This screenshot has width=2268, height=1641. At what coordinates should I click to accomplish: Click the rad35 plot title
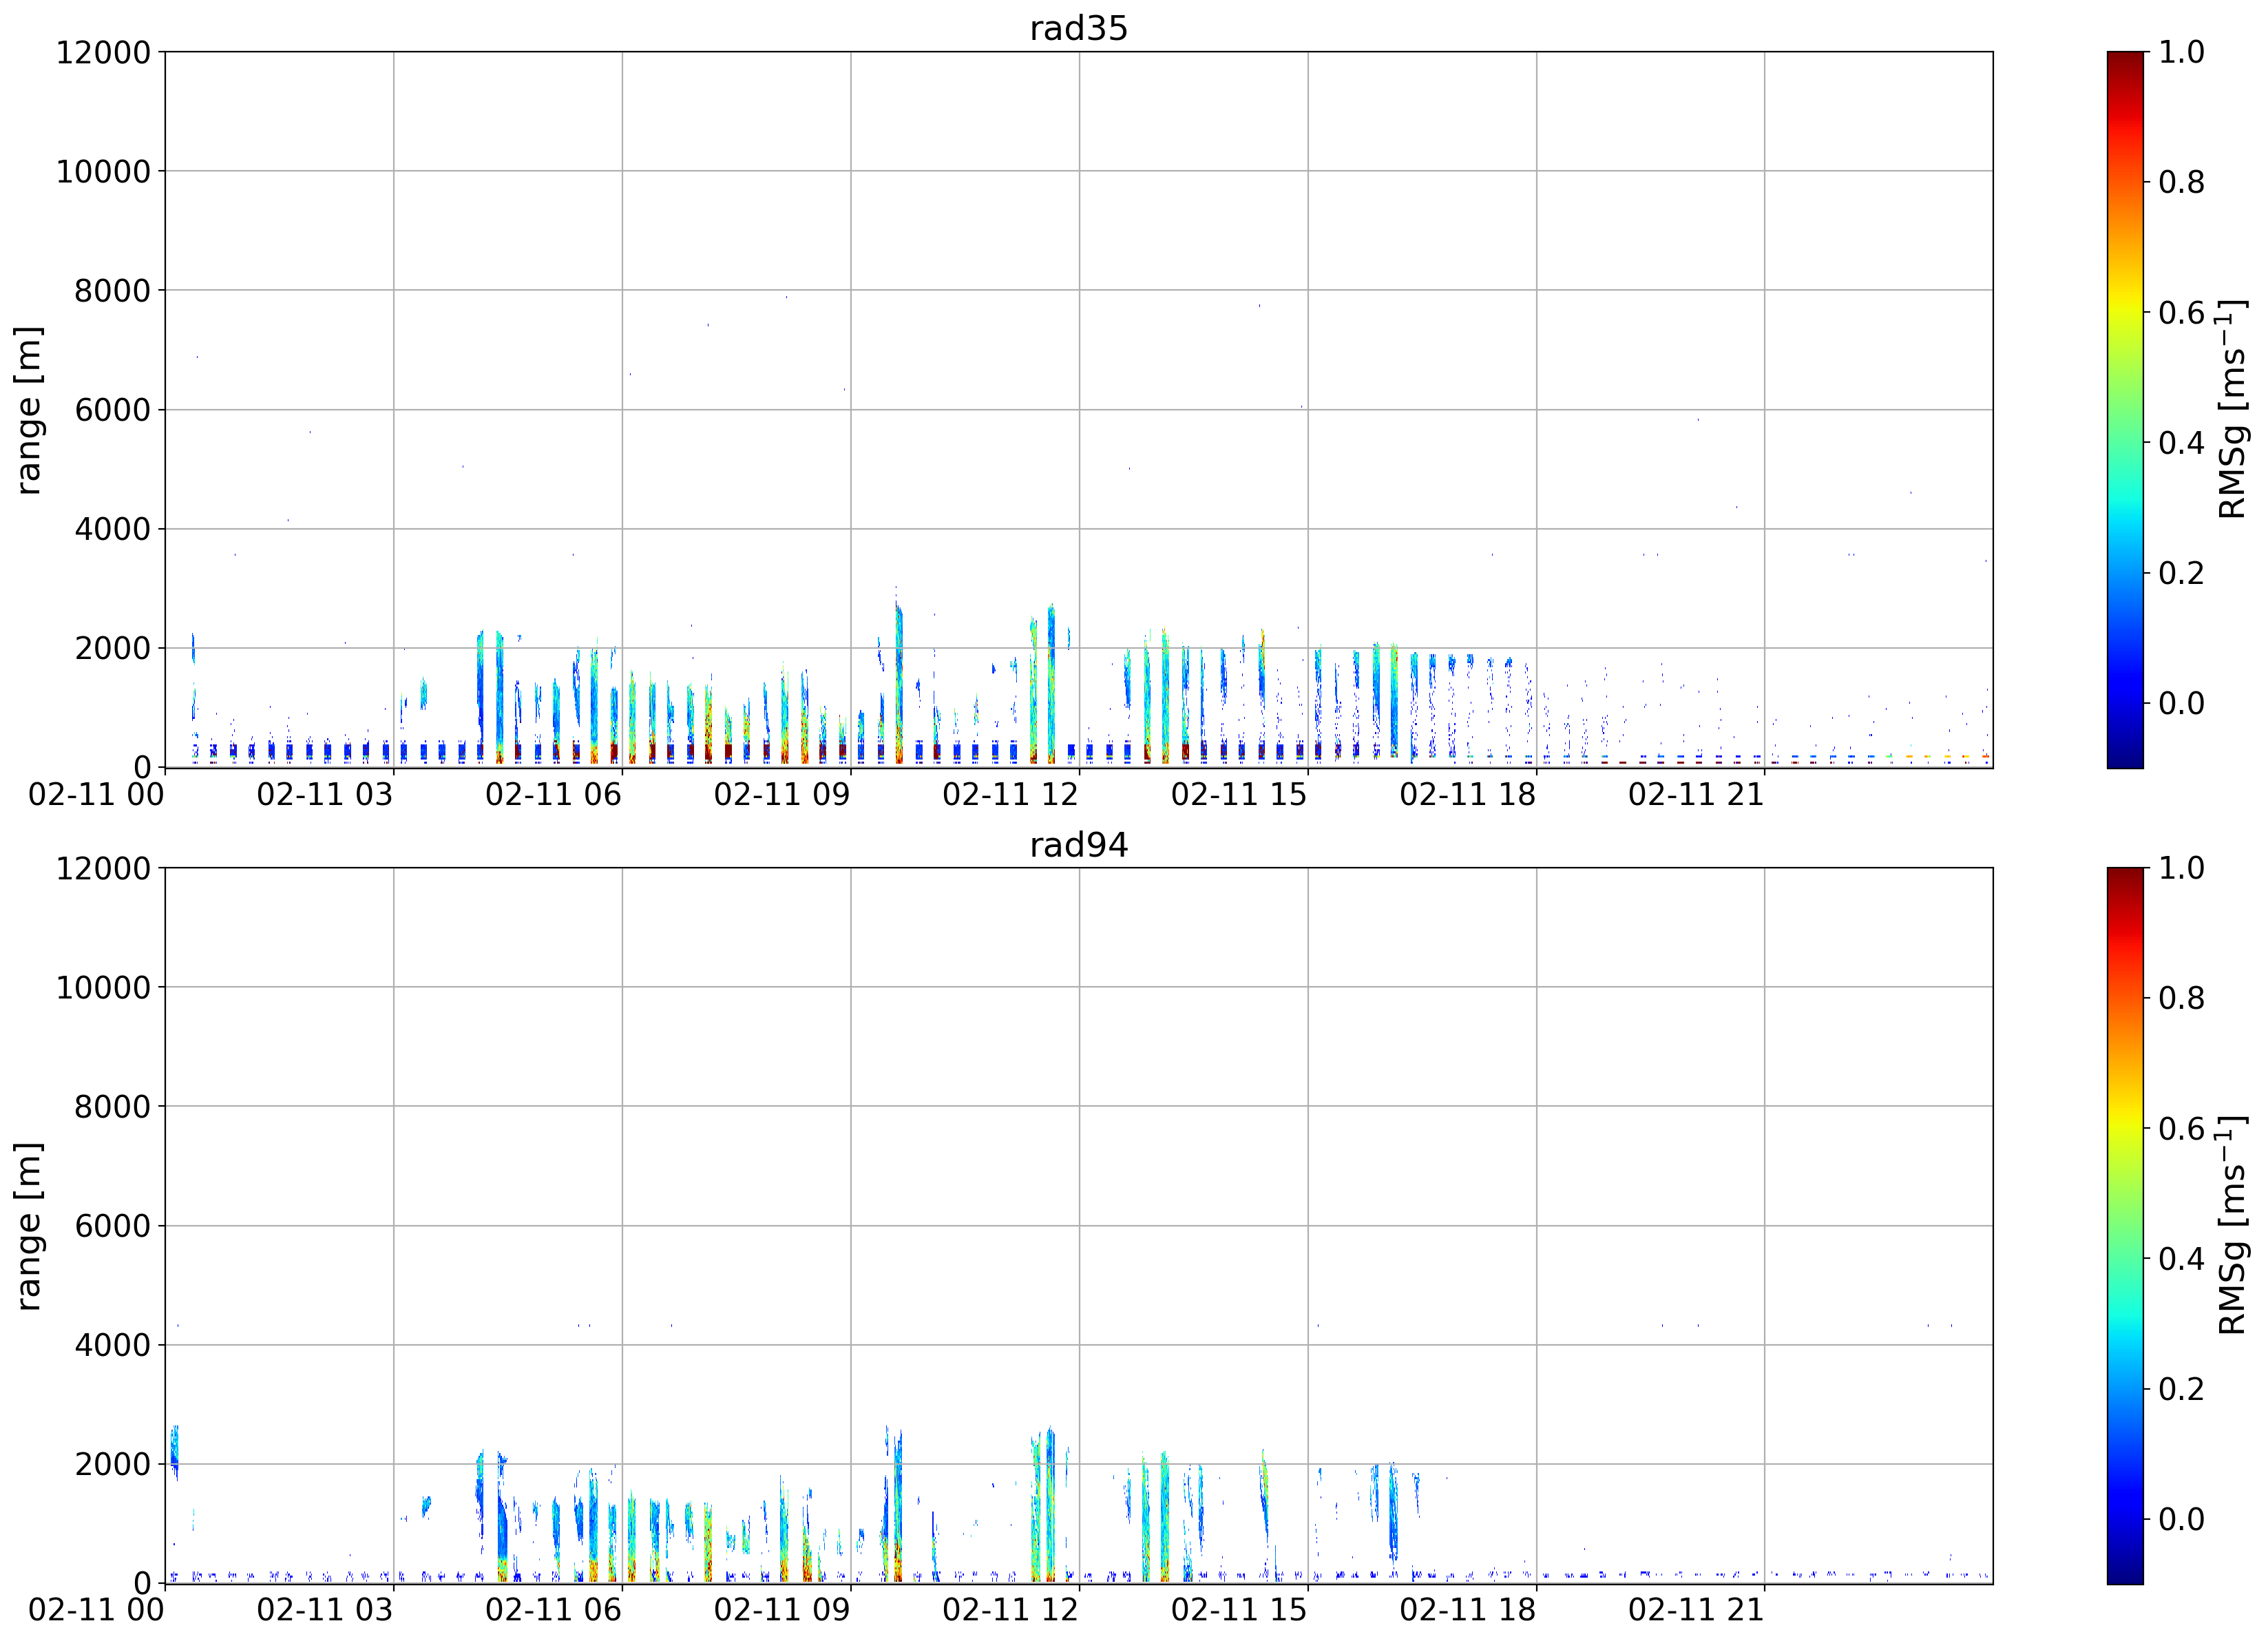pos(1078,28)
